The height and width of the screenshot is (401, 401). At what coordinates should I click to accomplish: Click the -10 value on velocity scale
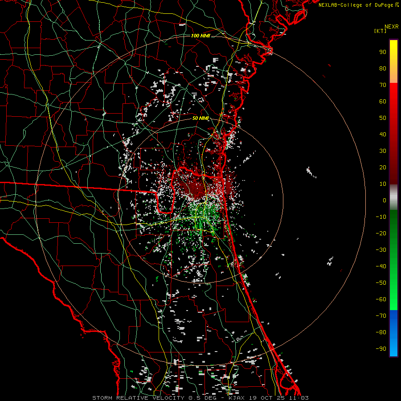point(381,217)
